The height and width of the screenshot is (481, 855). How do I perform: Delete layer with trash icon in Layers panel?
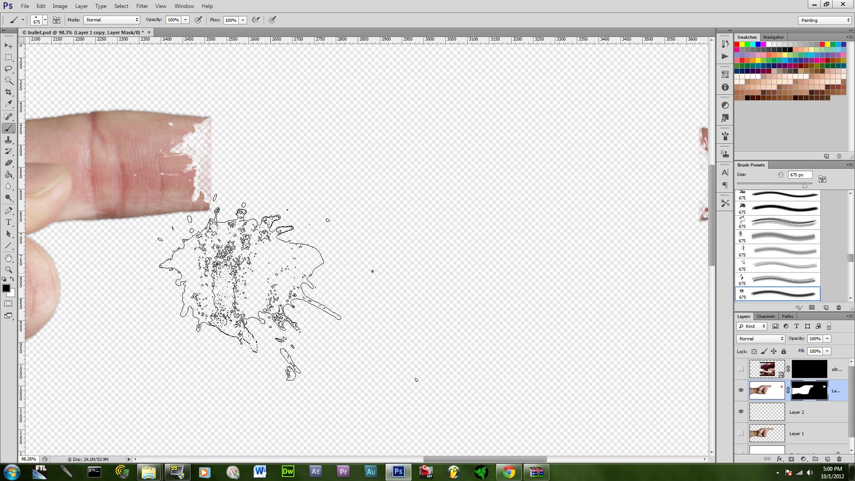click(839, 459)
